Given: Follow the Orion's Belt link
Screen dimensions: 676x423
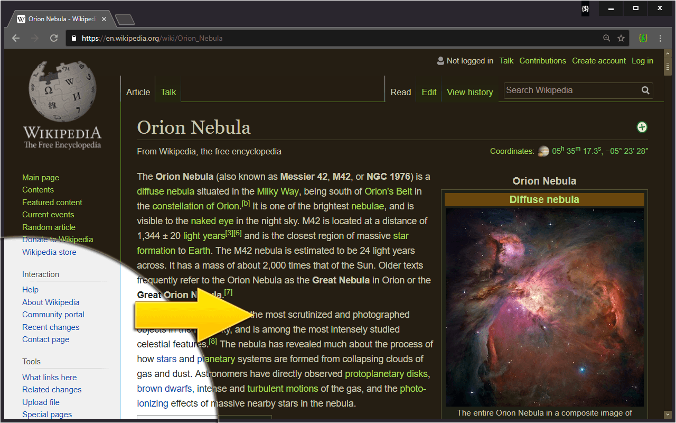Looking at the screenshot, I should click(x=389, y=191).
